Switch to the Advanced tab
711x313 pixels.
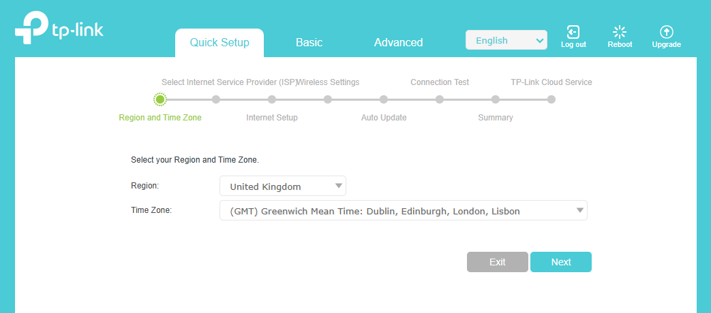(x=398, y=42)
